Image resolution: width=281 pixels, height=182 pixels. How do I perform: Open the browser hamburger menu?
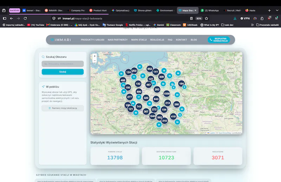(276, 19)
